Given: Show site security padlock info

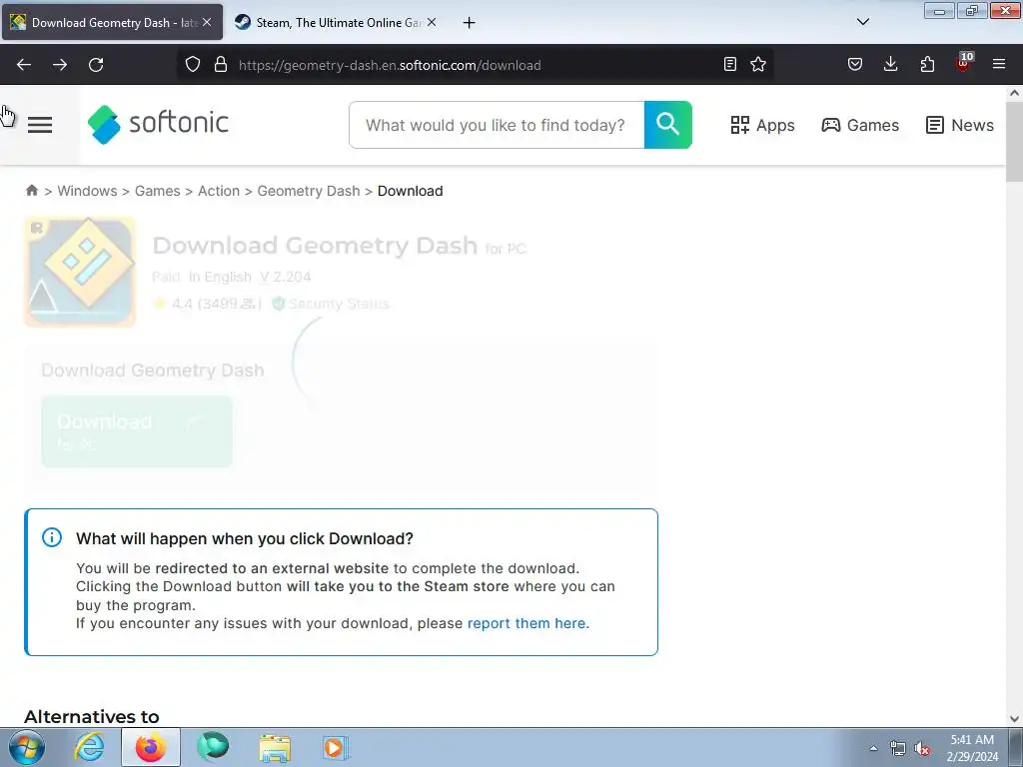Looking at the screenshot, I should tap(221, 65).
